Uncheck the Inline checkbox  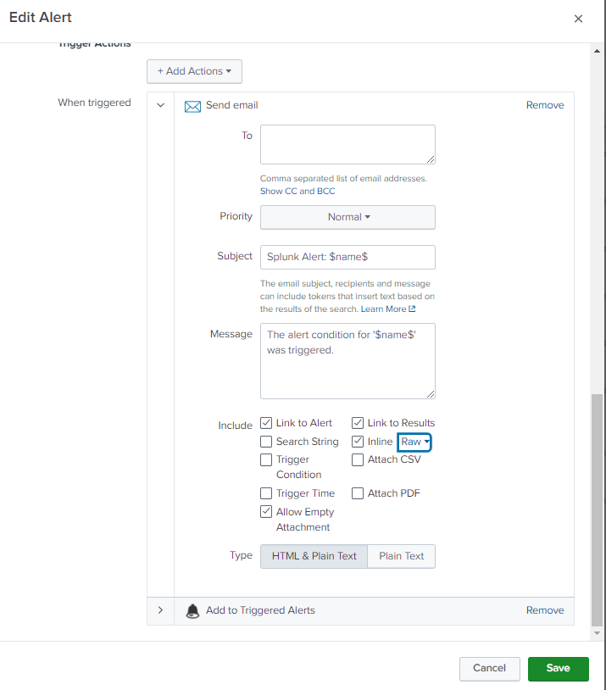358,442
